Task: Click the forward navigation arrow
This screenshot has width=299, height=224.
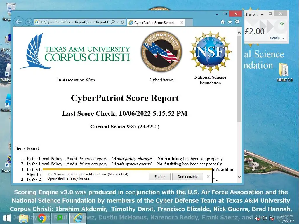Action: click(x=29, y=22)
